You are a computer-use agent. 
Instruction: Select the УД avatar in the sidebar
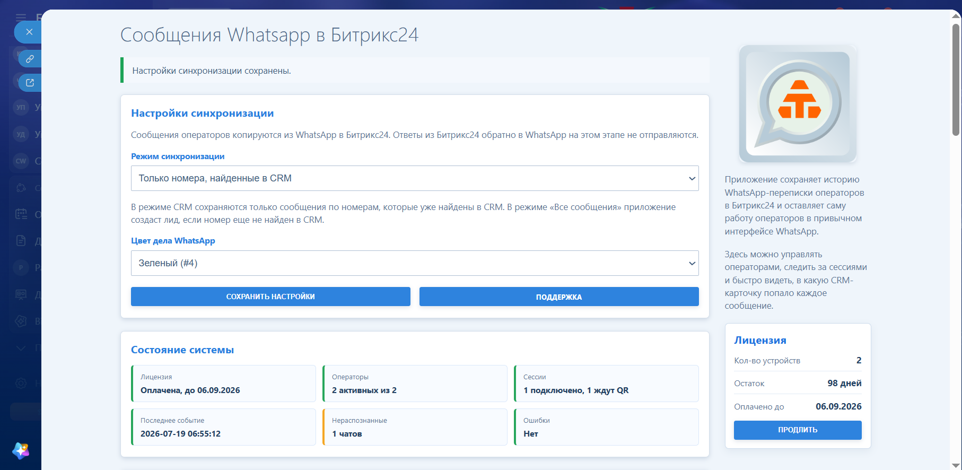point(21,134)
